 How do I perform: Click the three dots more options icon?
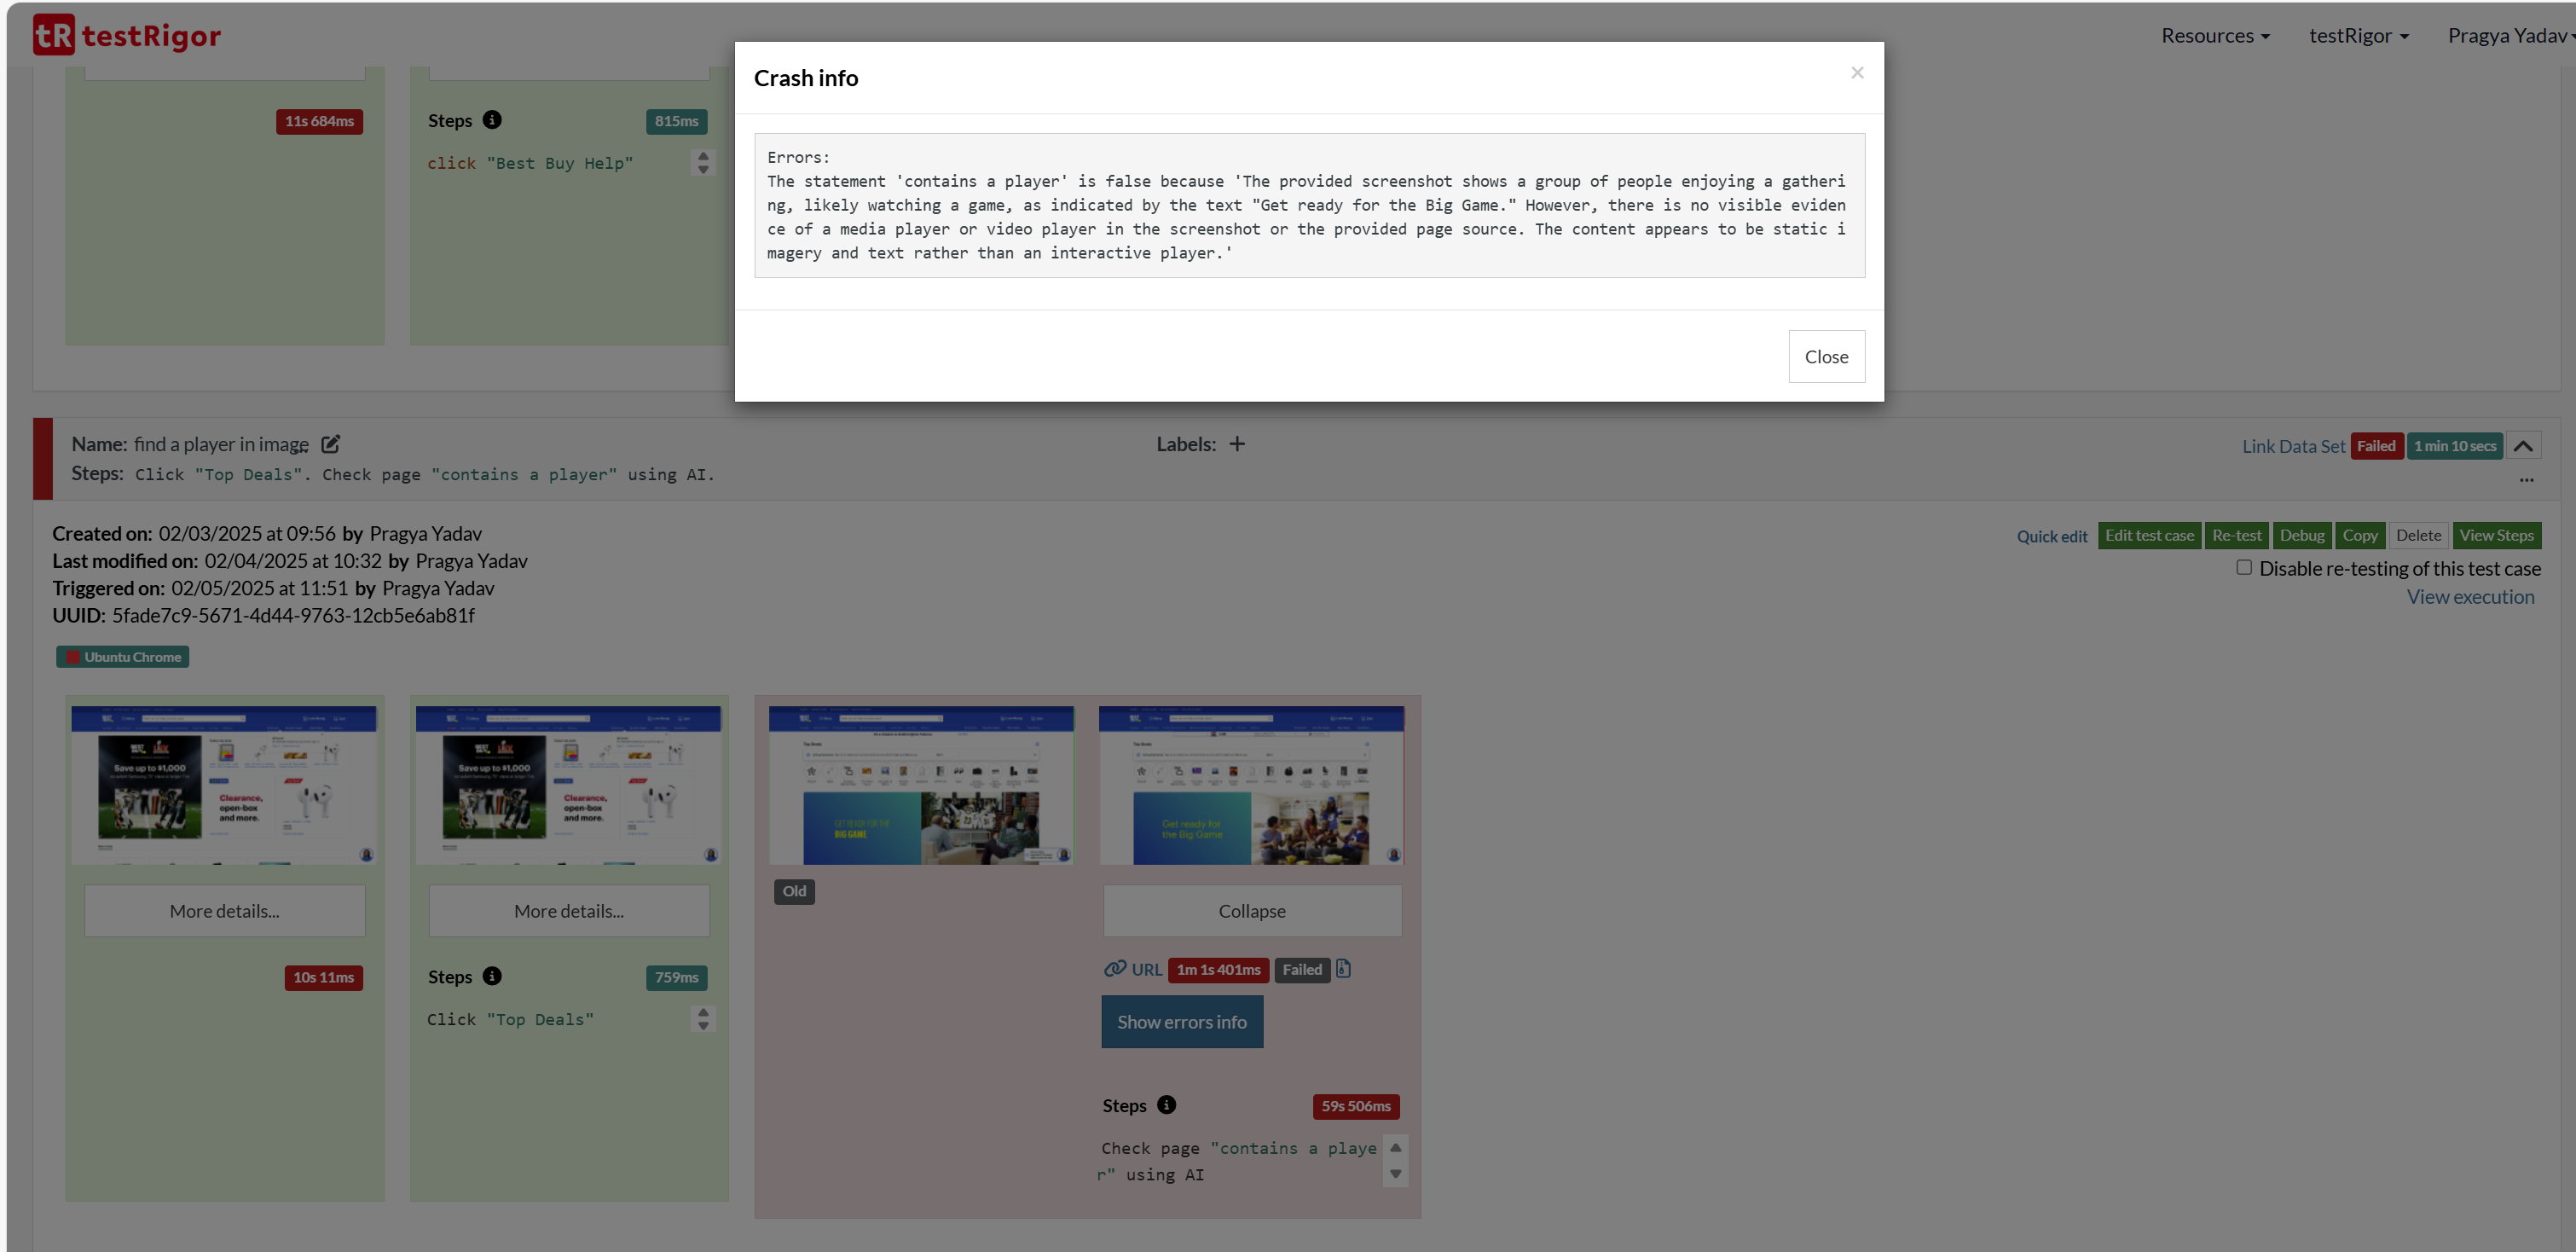[x=2526, y=480]
